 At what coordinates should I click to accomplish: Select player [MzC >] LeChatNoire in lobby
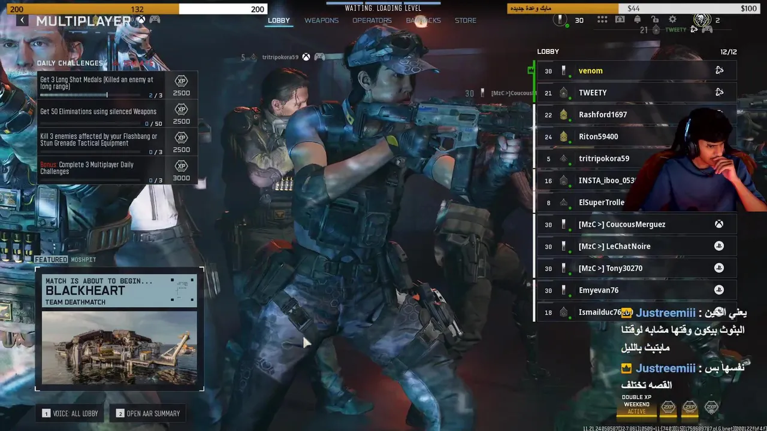(636, 246)
